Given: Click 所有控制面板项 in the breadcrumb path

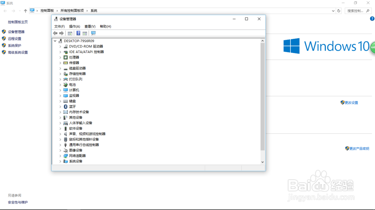Looking at the screenshot, I should pos(72,11).
